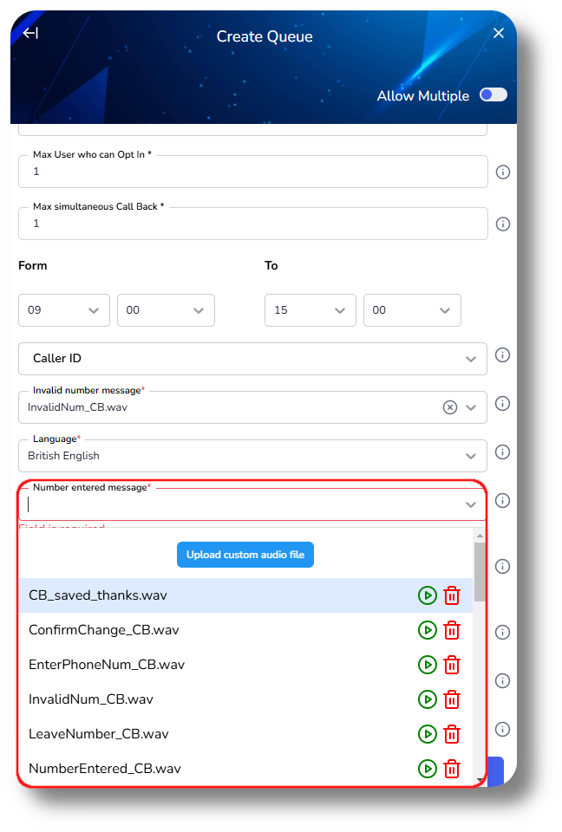Viewport: 562px width, 832px height.
Task: Open the Caller ID dropdown
Action: (252, 359)
